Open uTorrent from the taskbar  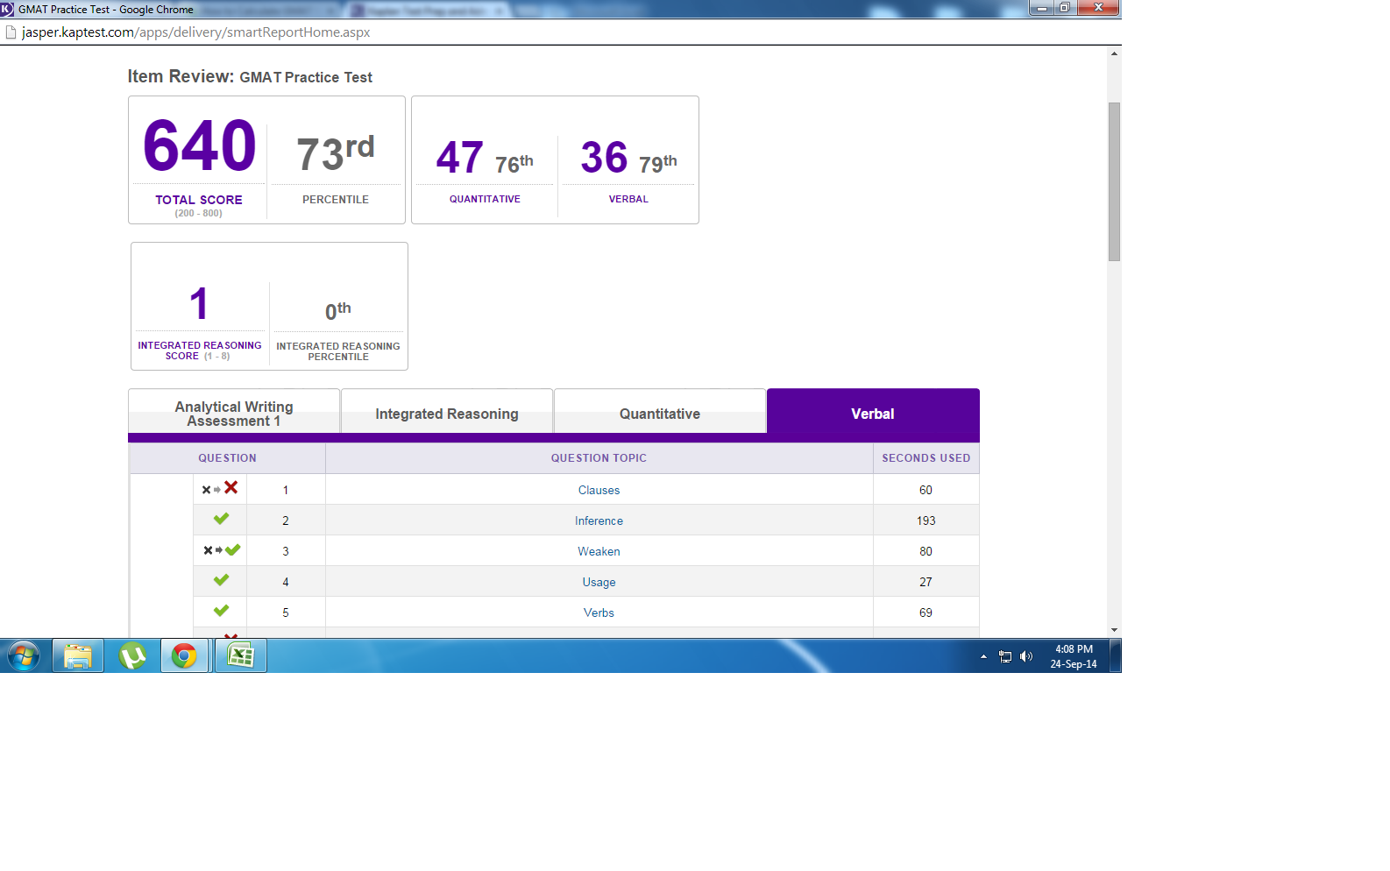132,655
